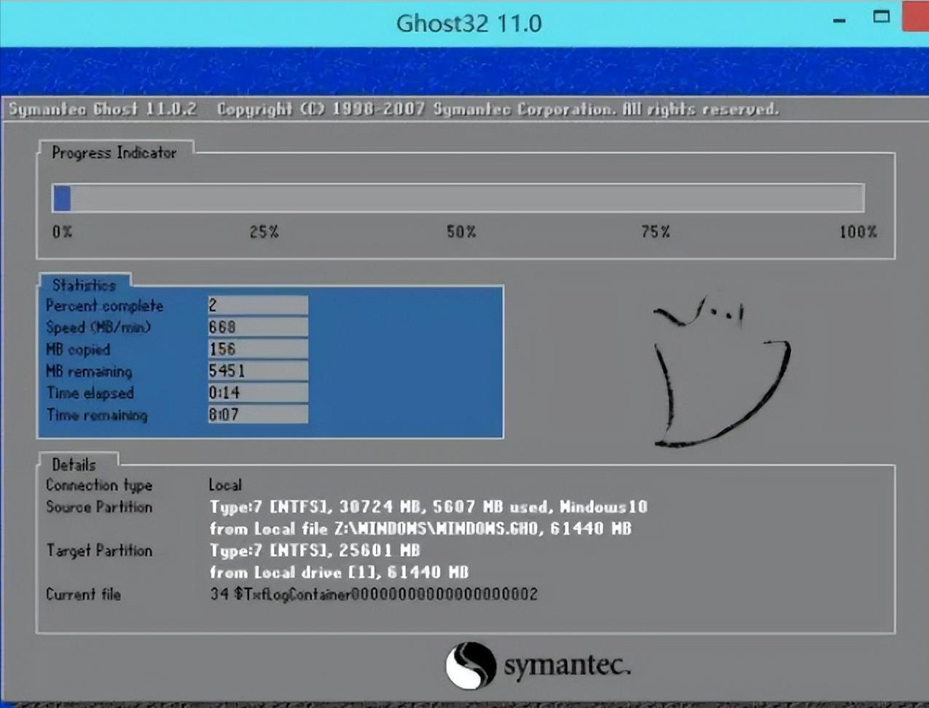This screenshot has width=929, height=708.
Task: Click the 'from Local drive [1]' line
Action: [339, 573]
